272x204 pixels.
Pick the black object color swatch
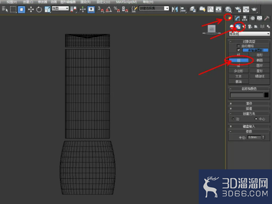coord(266,95)
